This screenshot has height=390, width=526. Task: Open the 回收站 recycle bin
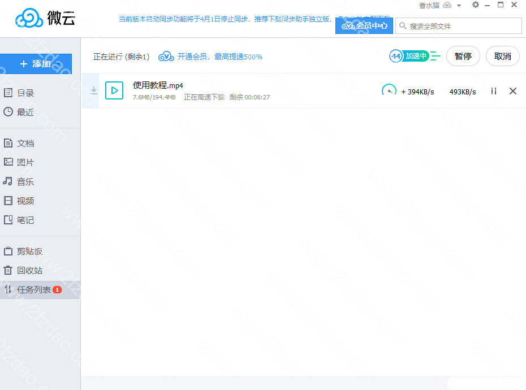click(29, 270)
